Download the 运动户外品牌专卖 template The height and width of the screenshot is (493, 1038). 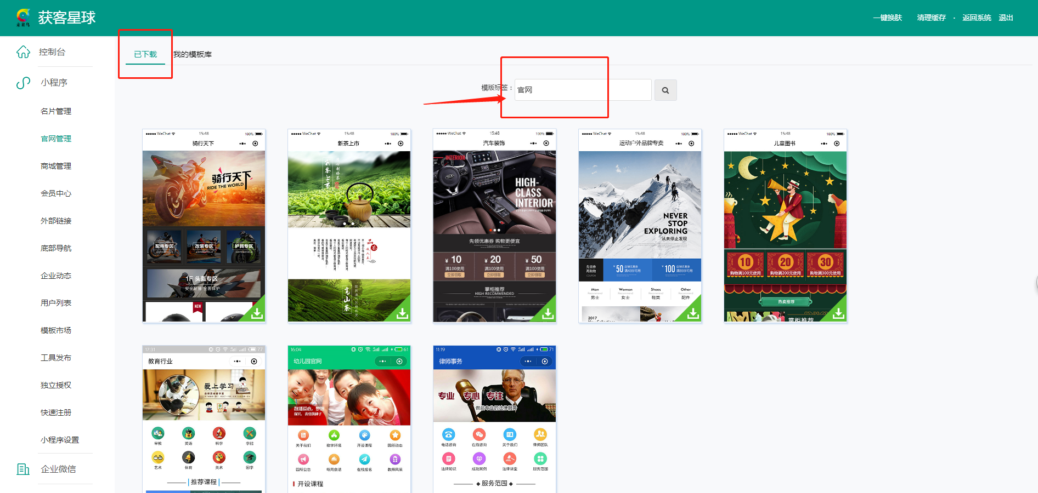point(693,313)
